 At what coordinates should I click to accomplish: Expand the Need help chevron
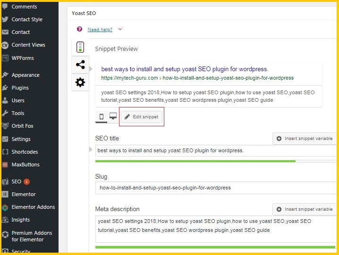tap(120, 29)
